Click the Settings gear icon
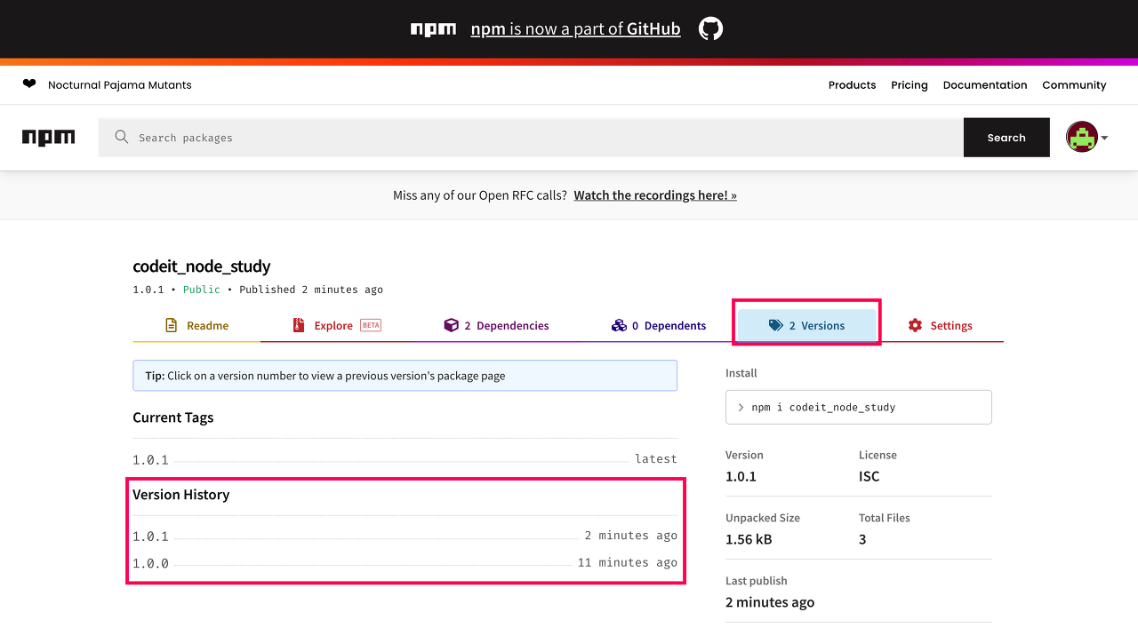 pos(916,326)
